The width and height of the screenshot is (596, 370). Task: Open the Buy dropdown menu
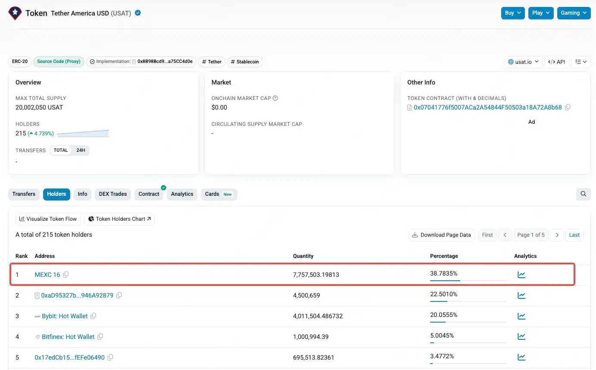(x=512, y=13)
